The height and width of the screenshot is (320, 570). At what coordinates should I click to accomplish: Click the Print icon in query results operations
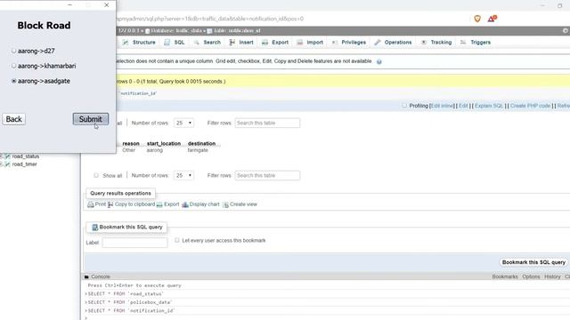pyautogui.click(x=91, y=204)
